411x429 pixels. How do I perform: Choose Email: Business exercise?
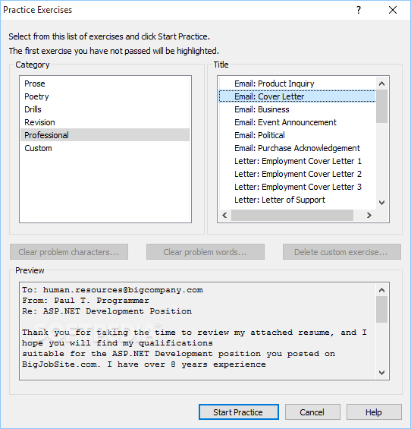click(297, 109)
